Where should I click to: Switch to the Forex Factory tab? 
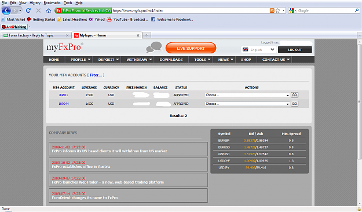click(35, 35)
